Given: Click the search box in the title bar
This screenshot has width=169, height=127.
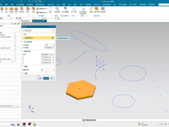Looking at the screenshot, I should coord(164,5).
